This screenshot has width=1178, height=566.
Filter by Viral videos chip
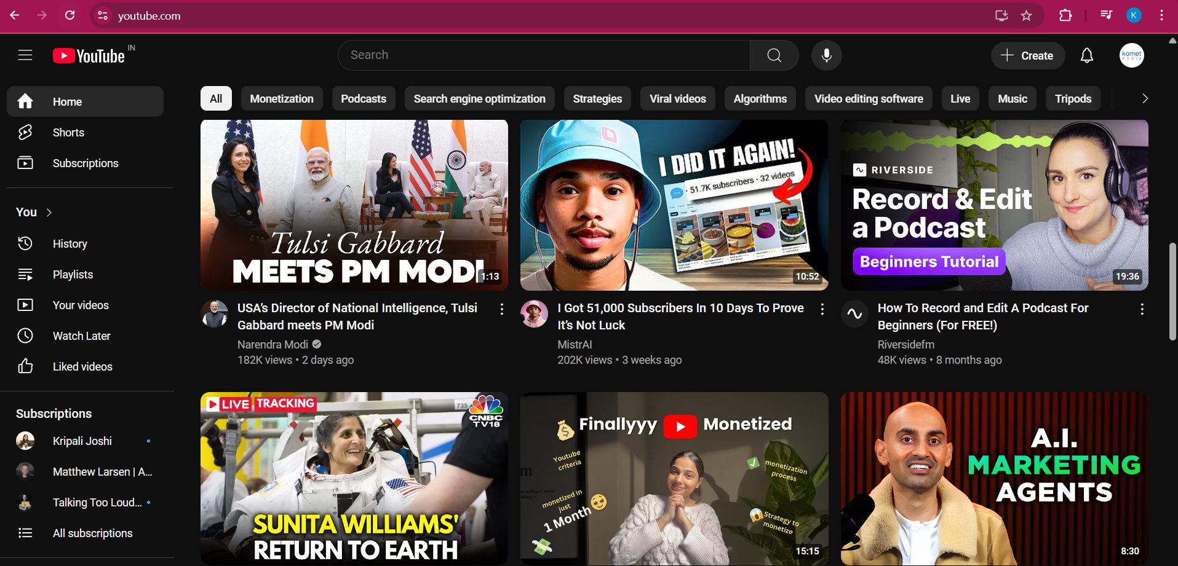pyautogui.click(x=678, y=98)
